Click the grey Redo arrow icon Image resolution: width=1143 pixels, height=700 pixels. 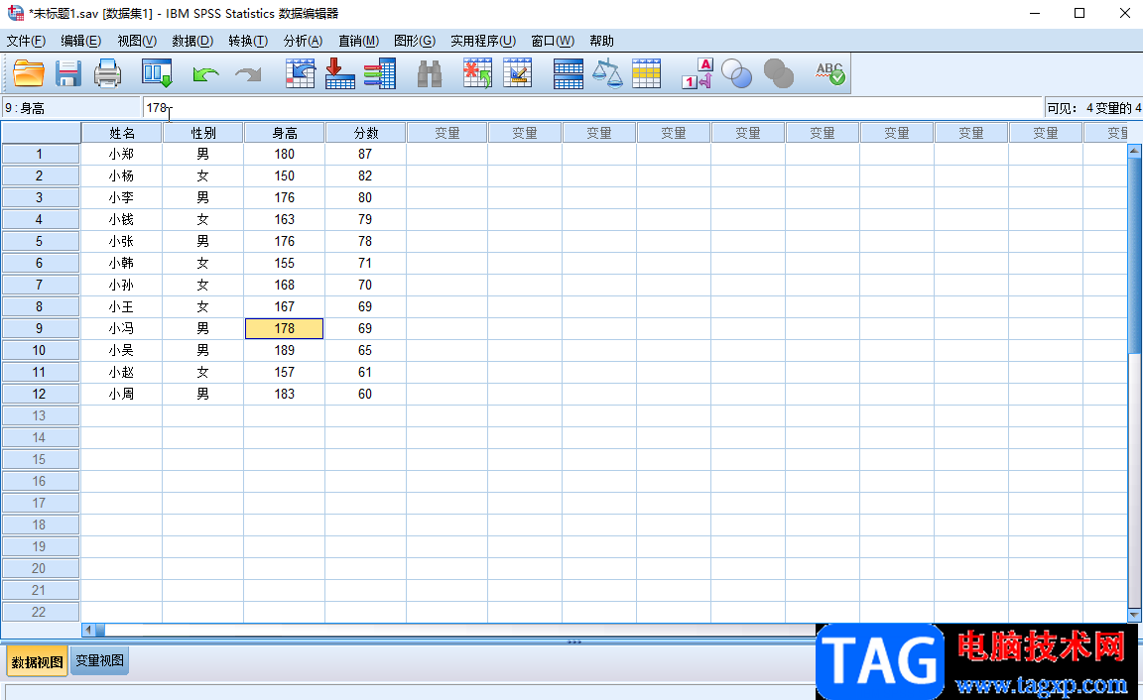pos(248,74)
